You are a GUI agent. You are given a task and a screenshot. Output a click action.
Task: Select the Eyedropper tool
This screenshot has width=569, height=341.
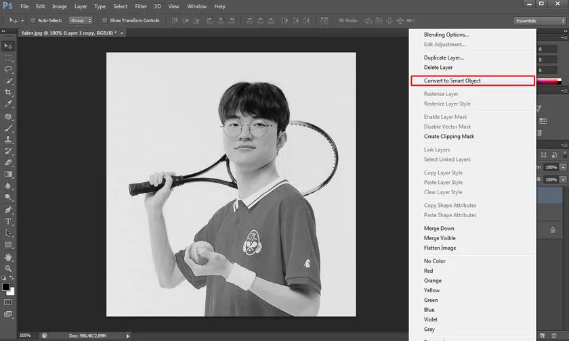point(8,104)
